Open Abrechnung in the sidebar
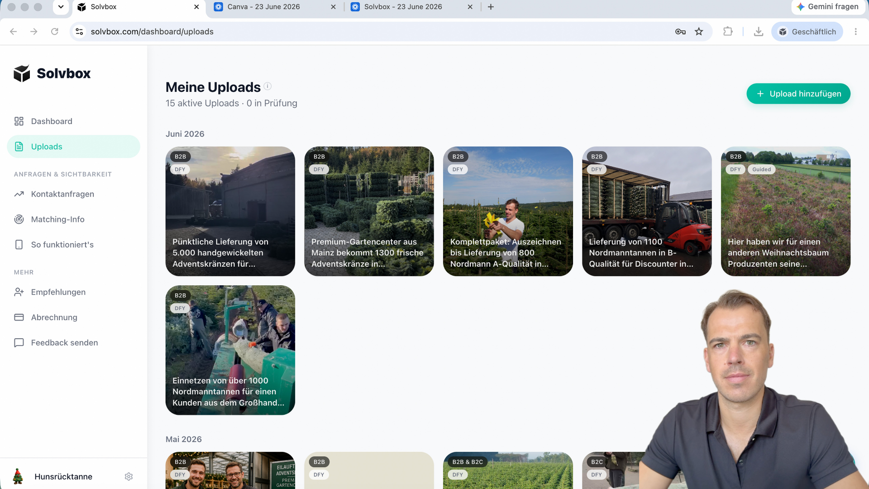The image size is (869, 489). click(74, 318)
